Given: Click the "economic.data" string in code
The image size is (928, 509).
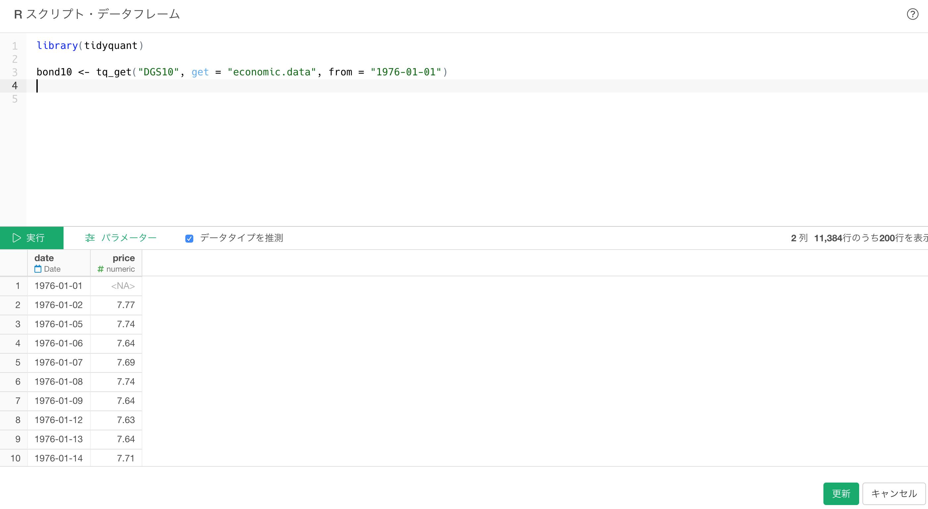Looking at the screenshot, I should (272, 72).
